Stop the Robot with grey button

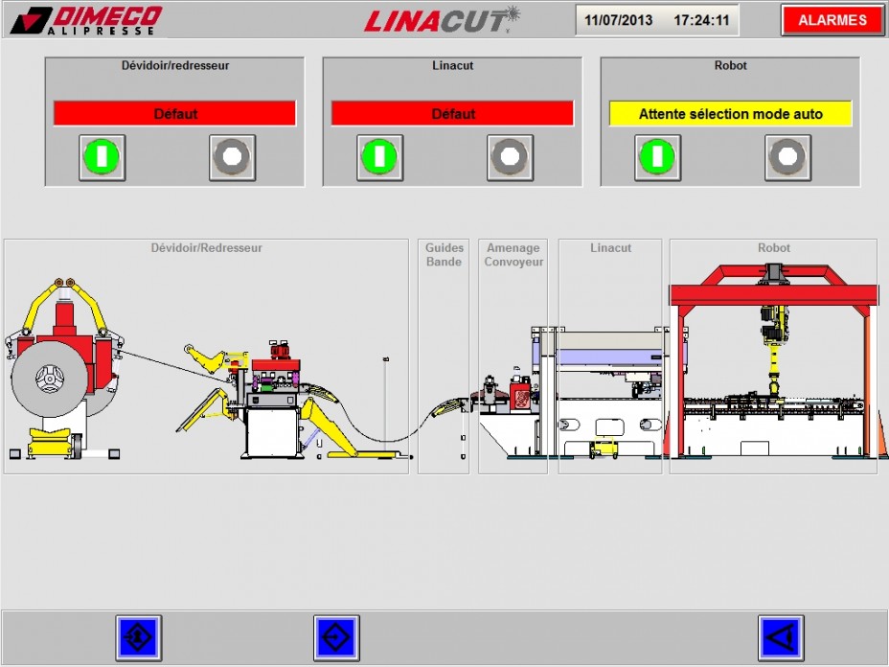(x=788, y=158)
